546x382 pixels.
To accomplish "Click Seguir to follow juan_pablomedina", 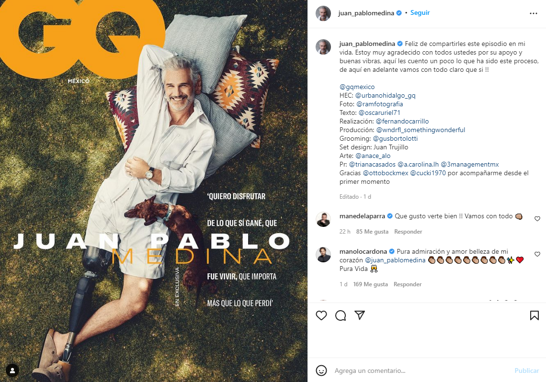I will click(420, 13).
